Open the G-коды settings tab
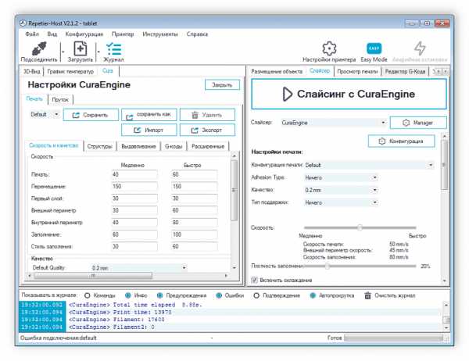Image resolution: width=469 pixels, height=361 pixels. [174, 146]
